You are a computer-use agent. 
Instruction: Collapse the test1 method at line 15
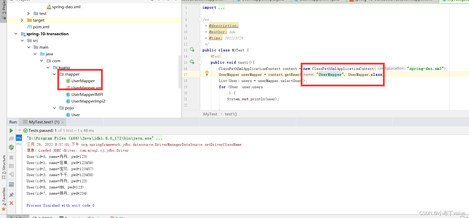200,62
